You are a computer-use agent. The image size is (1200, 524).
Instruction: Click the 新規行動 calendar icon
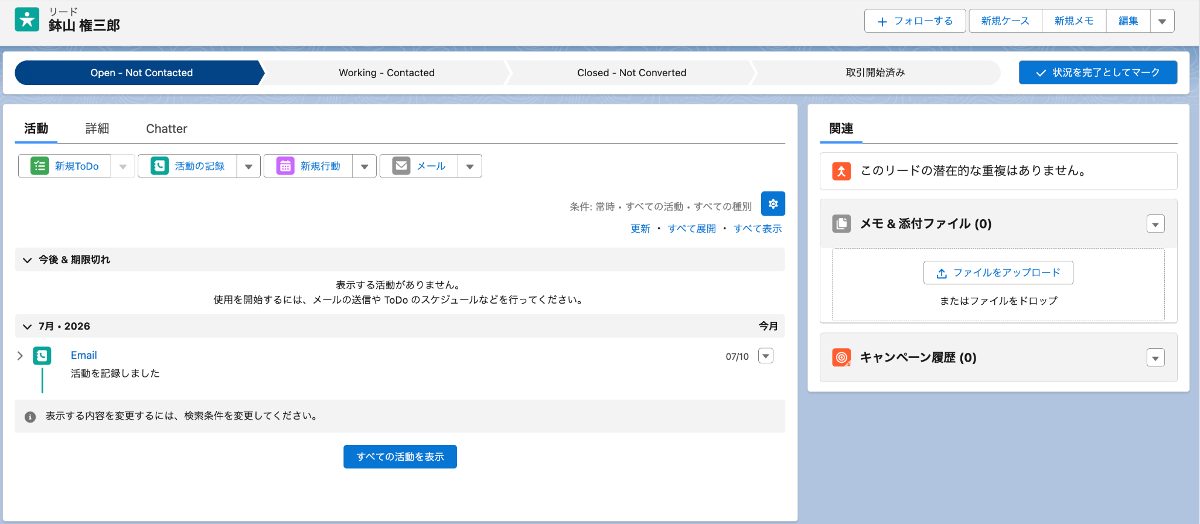click(285, 166)
